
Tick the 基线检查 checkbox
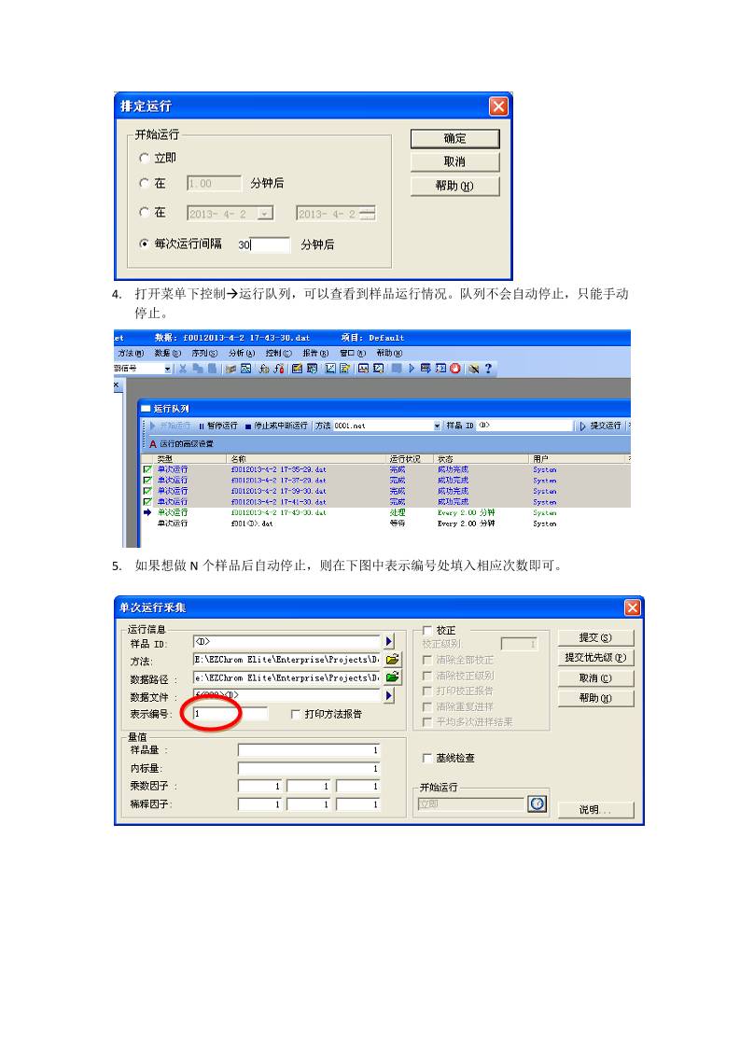pos(426,758)
